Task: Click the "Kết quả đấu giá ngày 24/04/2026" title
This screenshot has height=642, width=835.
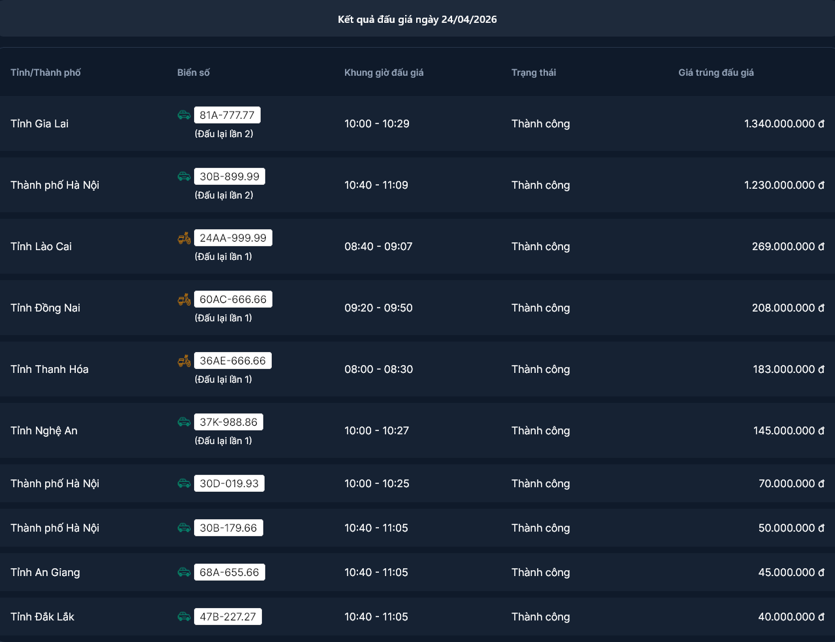Action: coord(417,20)
